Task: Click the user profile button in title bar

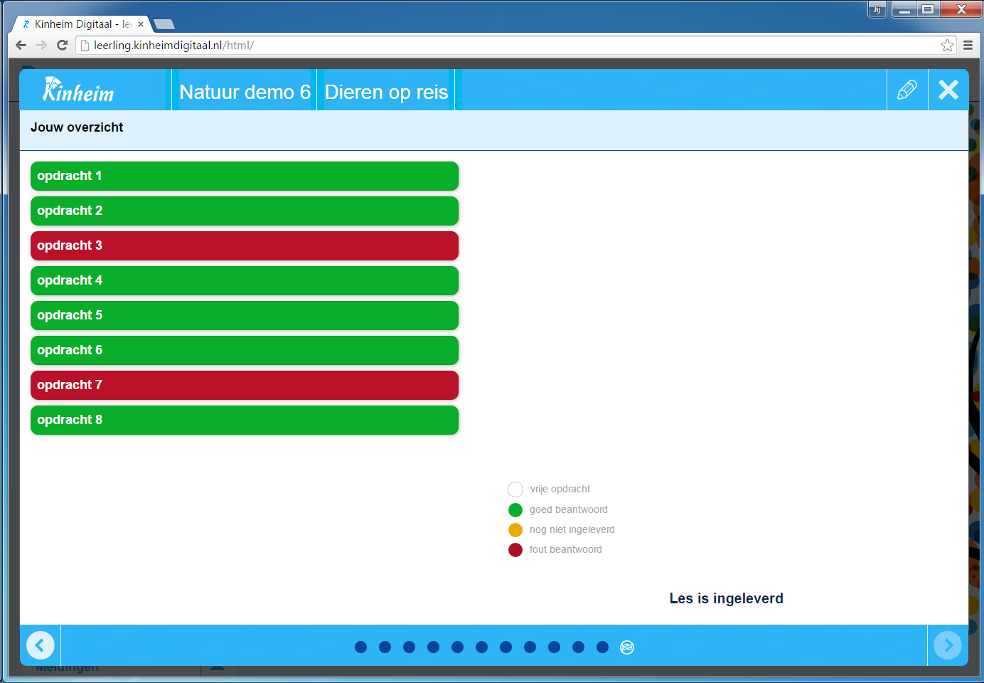Action: tap(877, 9)
